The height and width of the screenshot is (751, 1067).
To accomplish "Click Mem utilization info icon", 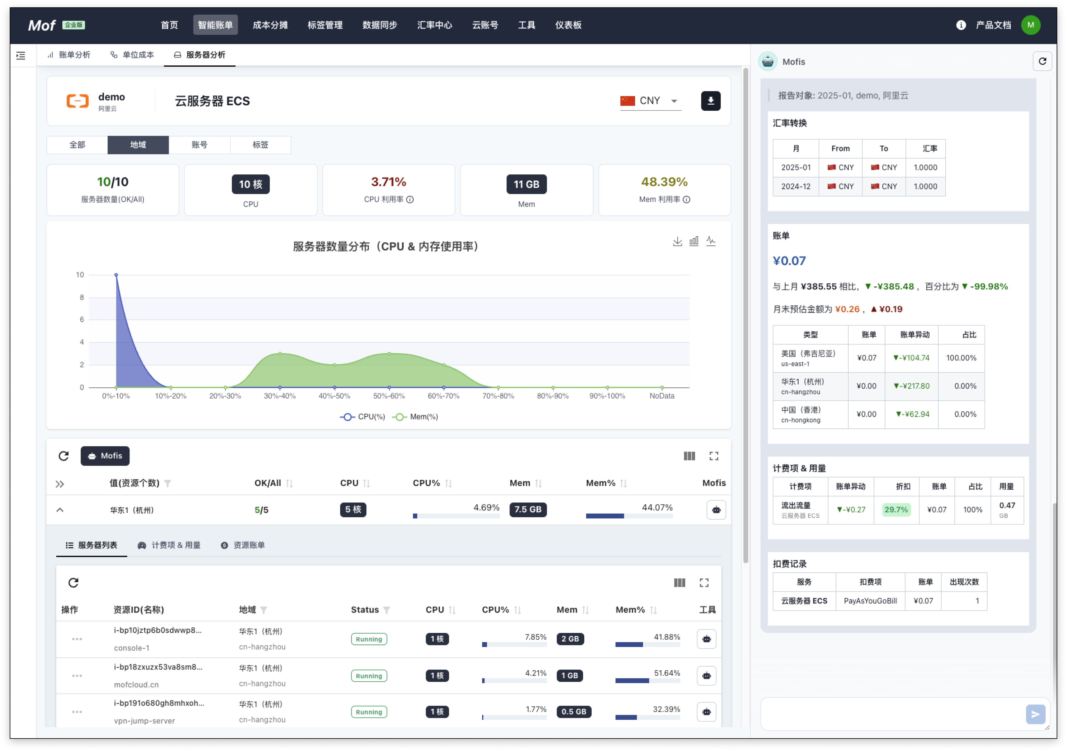I will tap(686, 200).
